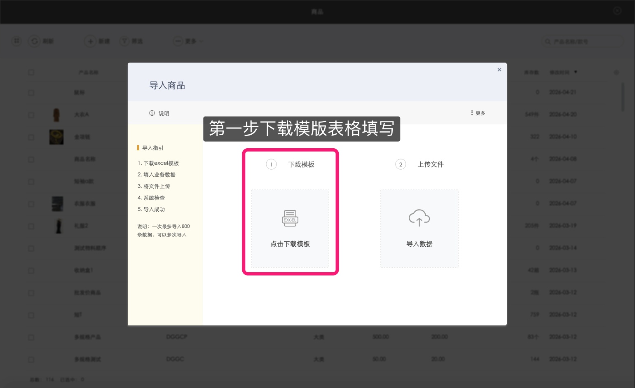
Task: Tick the checkbox of the 2026-04-08 row
Action: click(31, 159)
